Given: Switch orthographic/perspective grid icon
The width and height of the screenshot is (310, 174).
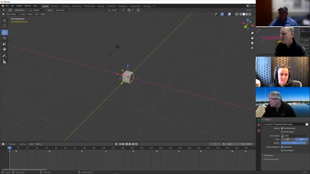Looking at the screenshot, I should (x=252, y=48).
